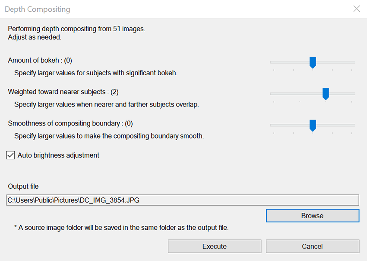367x261 pixels.
Task: Toggle the Auto brightness adjustment setting
Action: (x=10, y=155)
